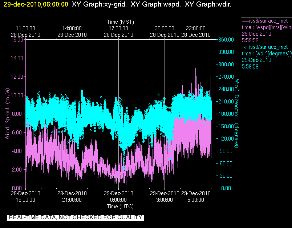The image size is (292, 228).
Task: Click the Time (MST) axis title
Action: pyautogui.click(x=120, y=22)
